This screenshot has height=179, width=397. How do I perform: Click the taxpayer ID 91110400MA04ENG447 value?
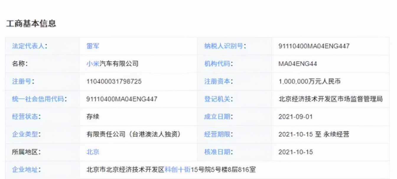pyautogui.click(x=314, y=46)
